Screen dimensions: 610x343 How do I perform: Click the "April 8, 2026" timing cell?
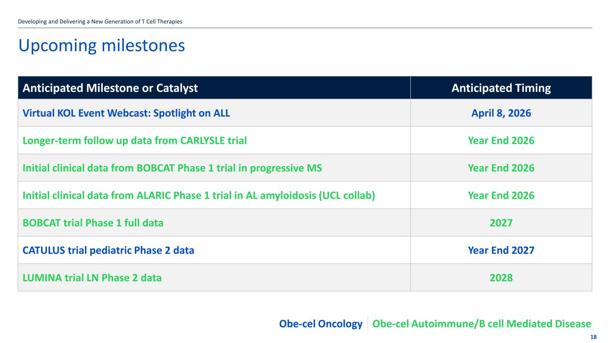(501, 113)
